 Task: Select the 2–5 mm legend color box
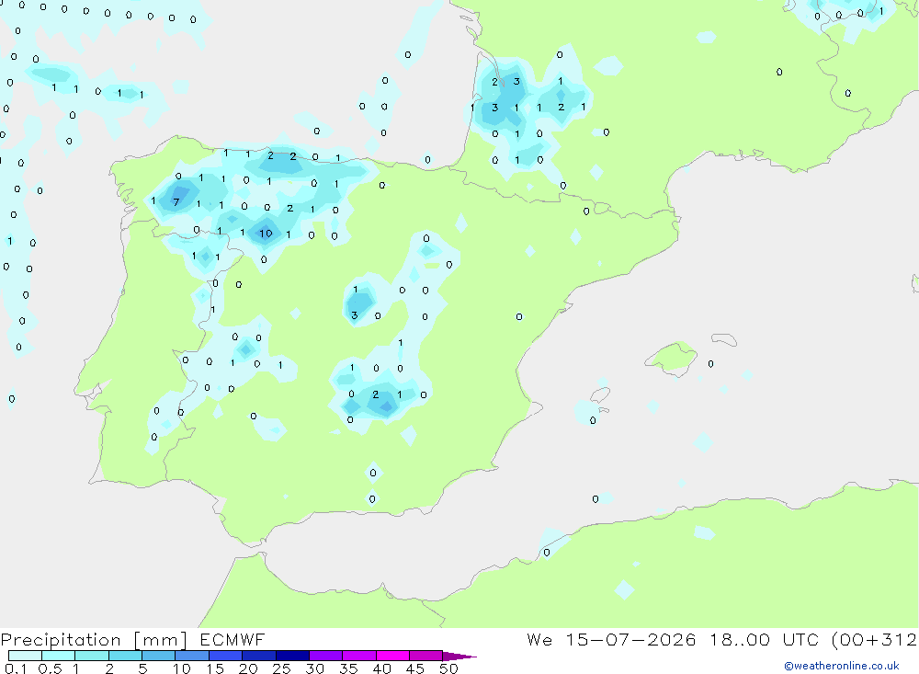[125, 656]
